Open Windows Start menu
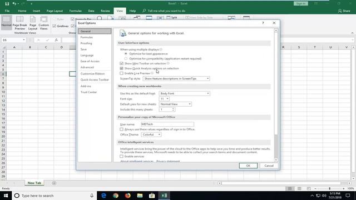356x200 pixels. point(6,196)
